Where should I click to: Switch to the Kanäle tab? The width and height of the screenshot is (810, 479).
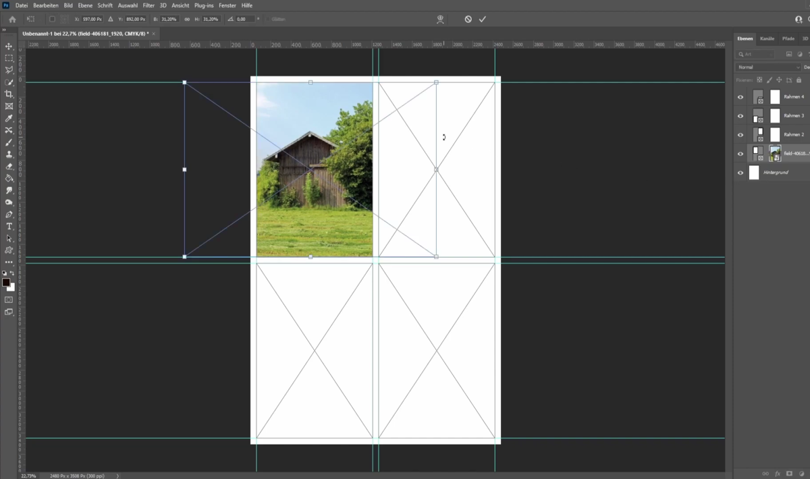767,38
